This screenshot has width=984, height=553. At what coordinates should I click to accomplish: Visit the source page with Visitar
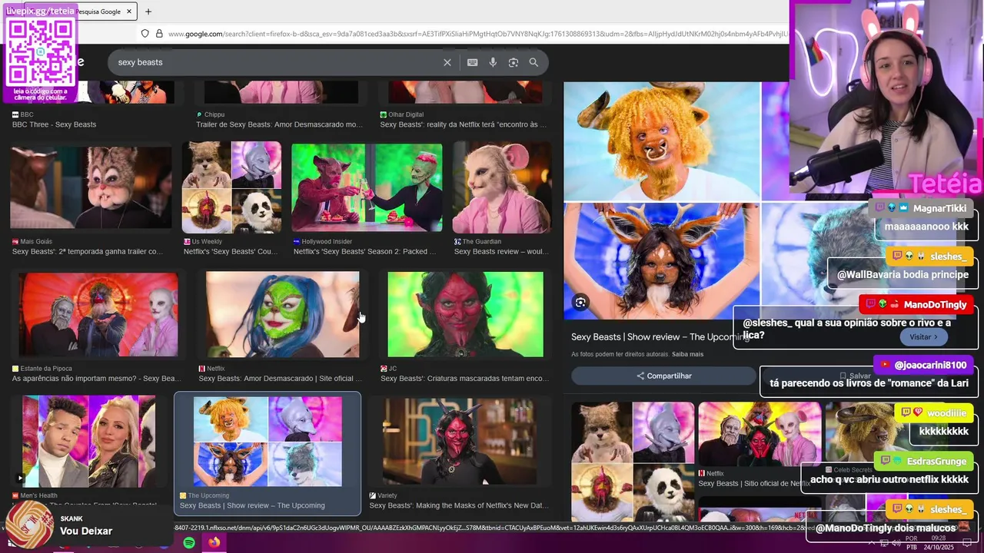coord(924,337)
